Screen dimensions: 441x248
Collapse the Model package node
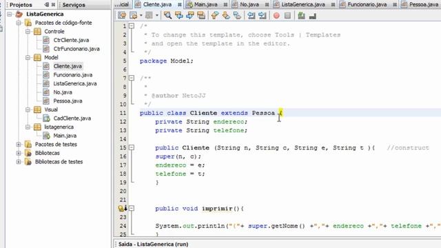pyautogui.click(x=28, y=57)
